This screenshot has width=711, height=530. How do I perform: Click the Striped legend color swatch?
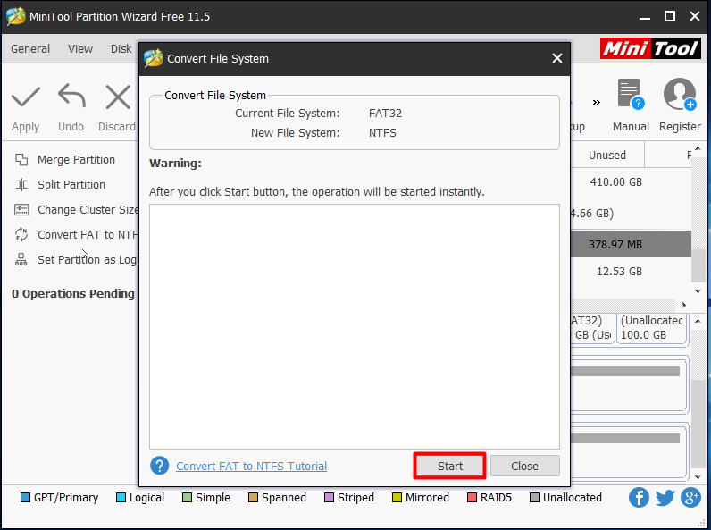pos(329,498)
